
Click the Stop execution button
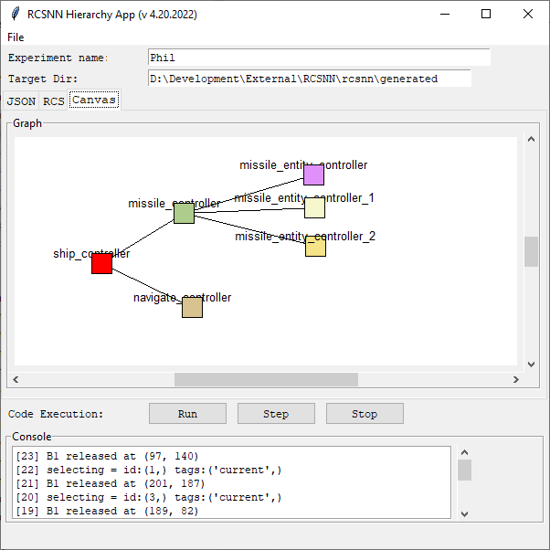pyautogui.click(x=365, y=414)
